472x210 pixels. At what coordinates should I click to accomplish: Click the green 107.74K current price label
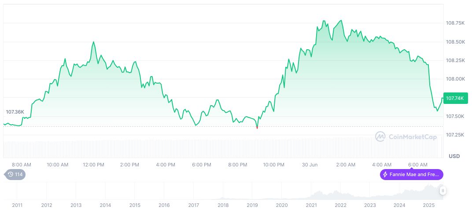pyautogui.click(x=455, y=98)
